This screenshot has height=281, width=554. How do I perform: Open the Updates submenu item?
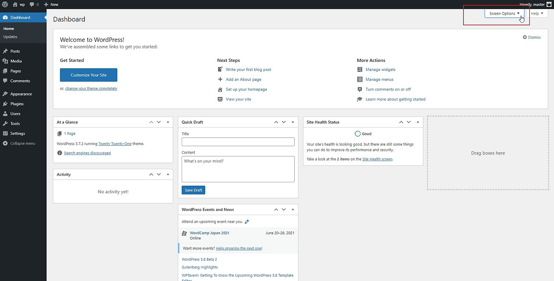[x=10, y=37]
